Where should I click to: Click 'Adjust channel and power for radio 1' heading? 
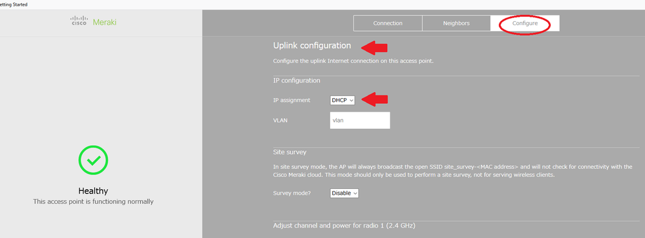pyautogui.click(x=344, y=226)
